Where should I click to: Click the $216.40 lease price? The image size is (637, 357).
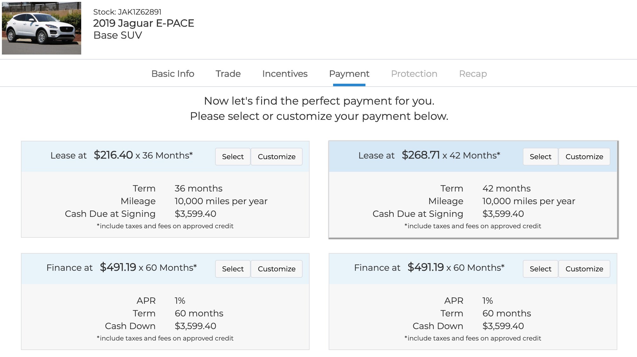pyautogui.click(x=113, y=155)
